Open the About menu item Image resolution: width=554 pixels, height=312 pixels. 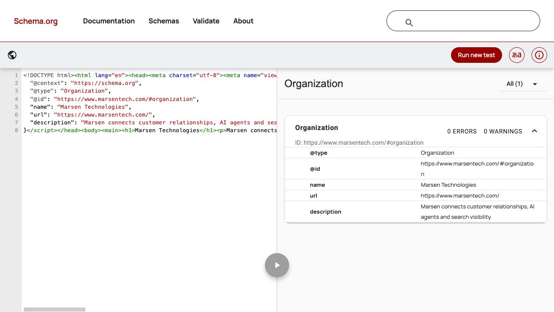pyautogui.click(x=243, y=21)
